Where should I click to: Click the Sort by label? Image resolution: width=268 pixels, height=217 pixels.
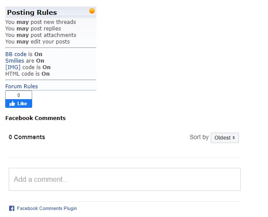(199, 137)
